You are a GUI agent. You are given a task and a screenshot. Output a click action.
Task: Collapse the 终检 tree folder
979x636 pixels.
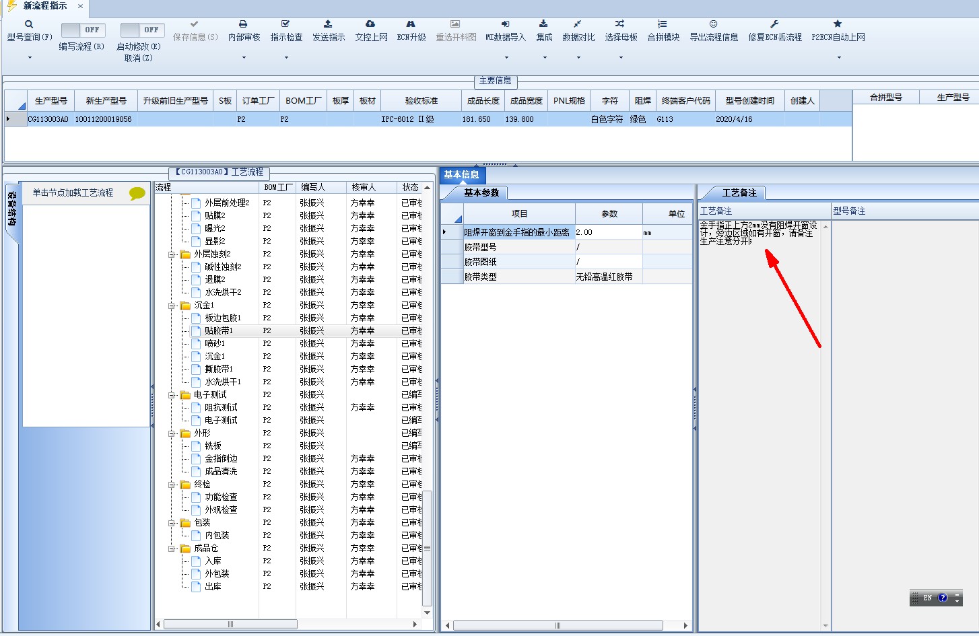point(172,485)
